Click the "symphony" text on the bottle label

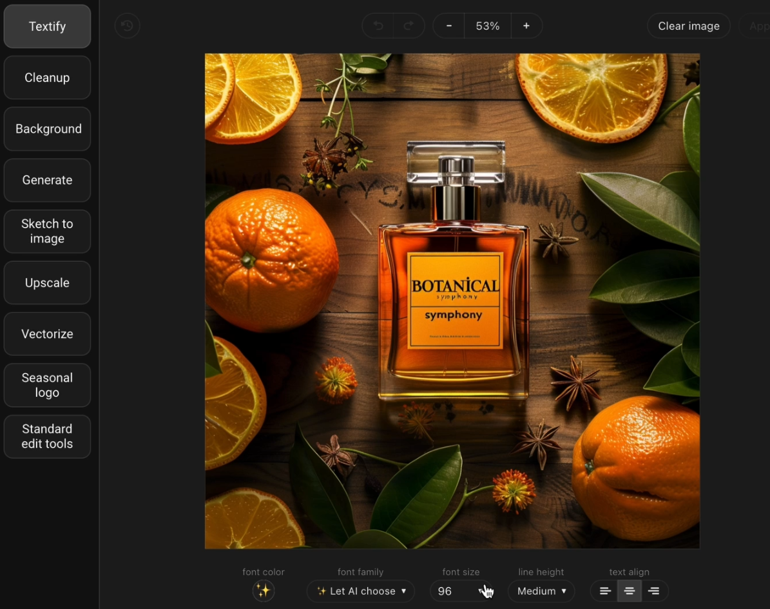click(x=453, y=315)
